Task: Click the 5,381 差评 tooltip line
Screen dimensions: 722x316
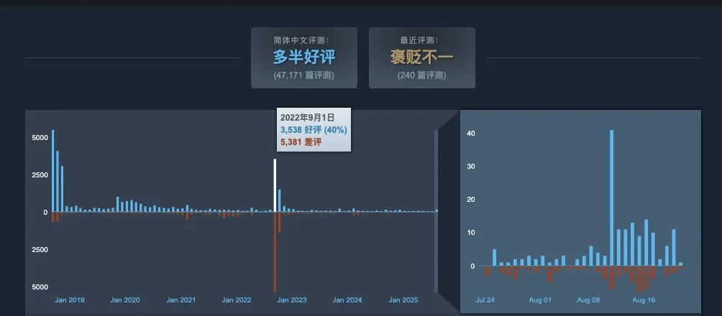Action: (x=301, y=142)
